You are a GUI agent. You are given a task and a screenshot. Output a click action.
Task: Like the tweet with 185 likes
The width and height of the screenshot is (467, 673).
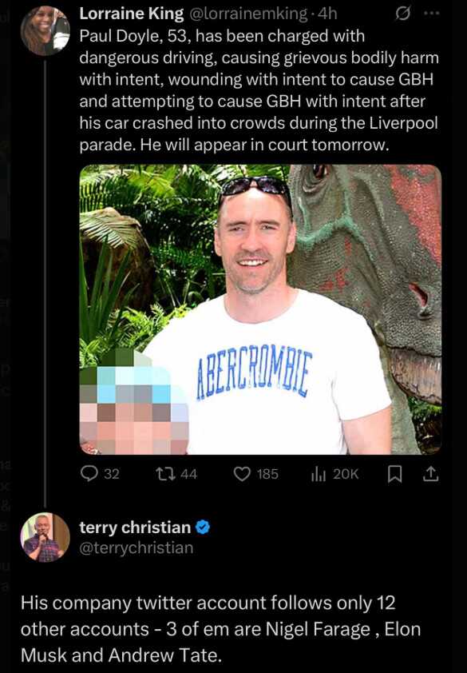point(256,474)
